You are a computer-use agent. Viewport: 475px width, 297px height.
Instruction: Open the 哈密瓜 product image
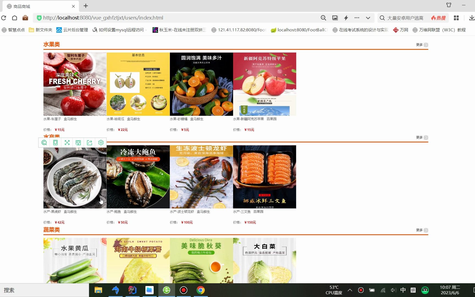tap(138, 84)
